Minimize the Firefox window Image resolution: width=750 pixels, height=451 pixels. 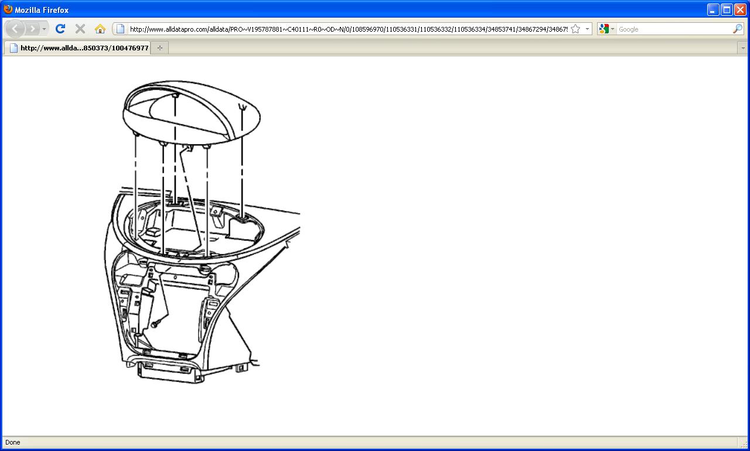coord(713,9)
